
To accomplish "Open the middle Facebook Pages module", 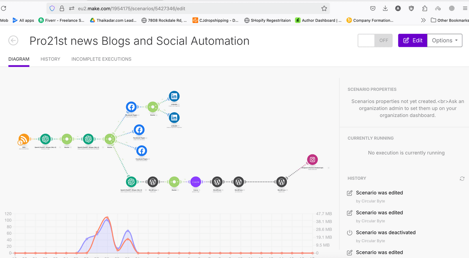I will [x=139, y=130].
